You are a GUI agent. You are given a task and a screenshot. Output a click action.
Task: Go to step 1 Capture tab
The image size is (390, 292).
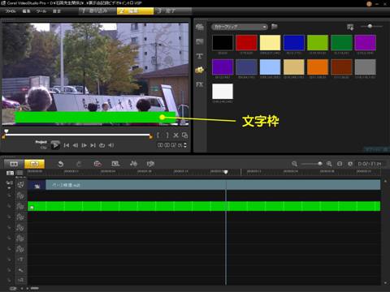97,11
